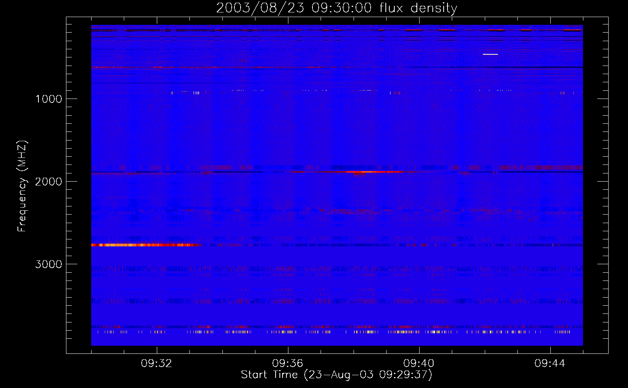Click the 09:32 time tick label
This screenshot has height=388, width=628.
(x=156, y=364)
